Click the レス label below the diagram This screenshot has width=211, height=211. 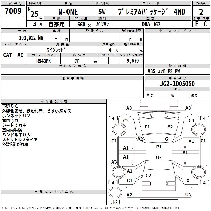tap(115, 202)
